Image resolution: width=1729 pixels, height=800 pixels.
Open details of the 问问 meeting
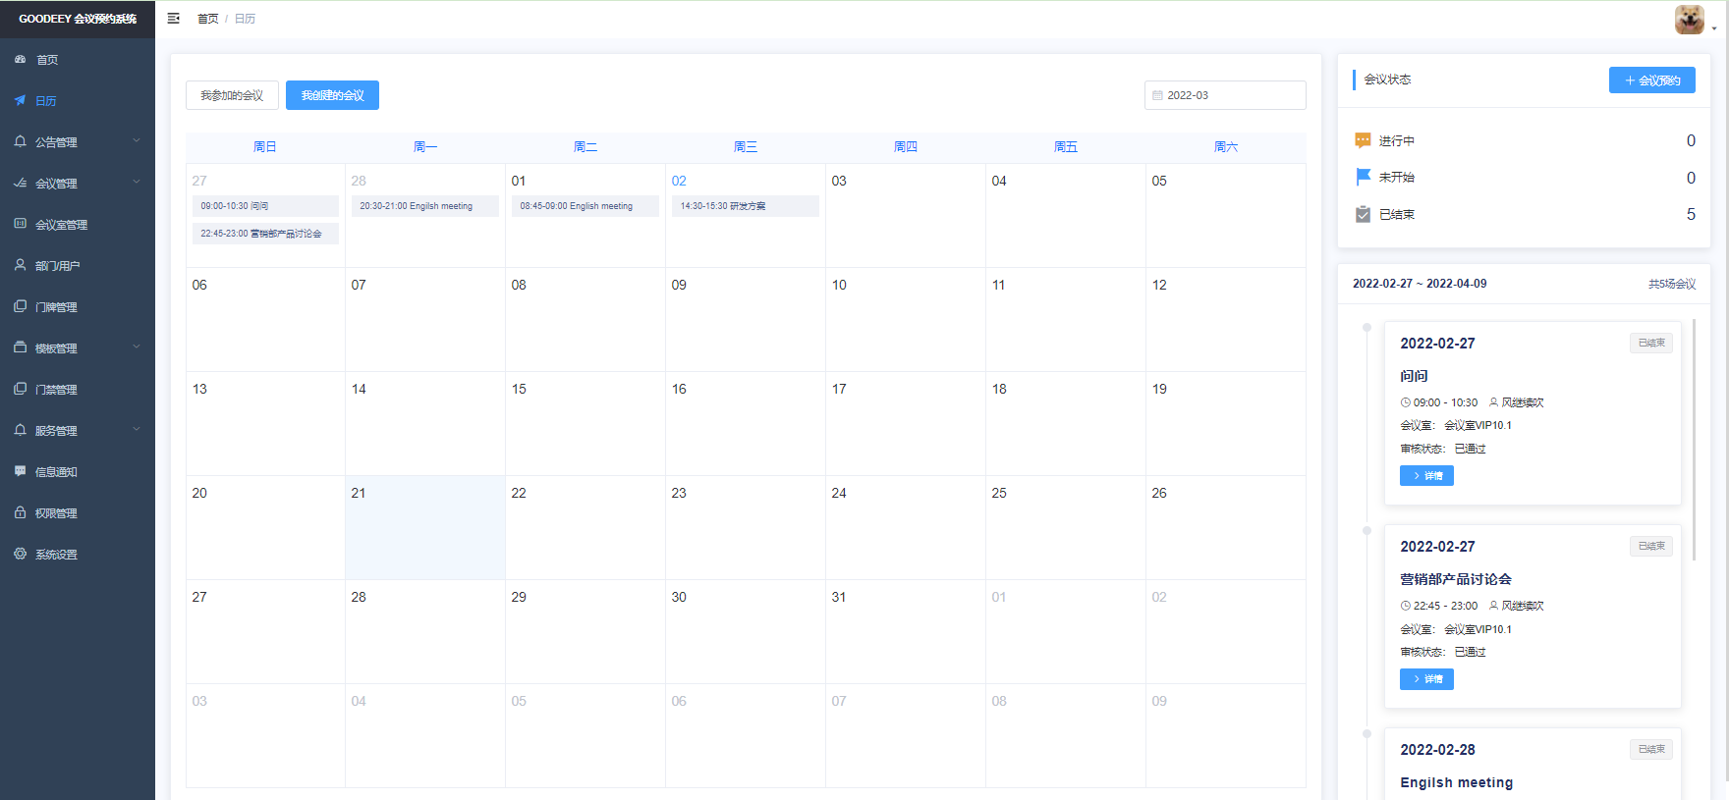tap(1426, 476)
